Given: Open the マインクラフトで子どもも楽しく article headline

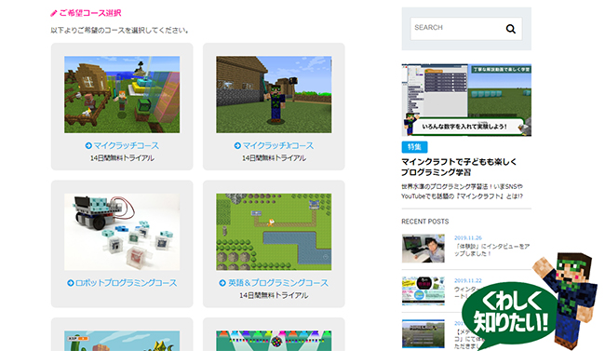Looking at the screenshot, I should click(x=459, y=167).
